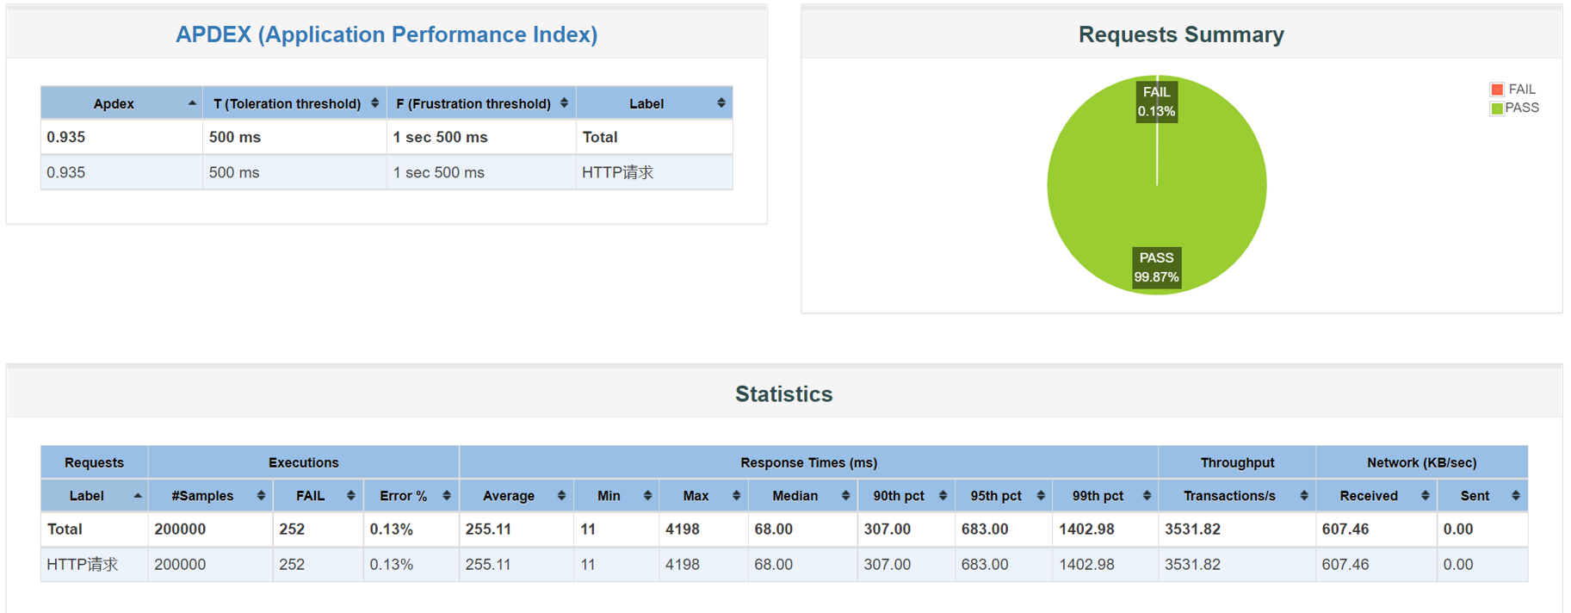Click the Executions group header
Image resolution: width=1571 pixels, height=613 pixels.
304,462
